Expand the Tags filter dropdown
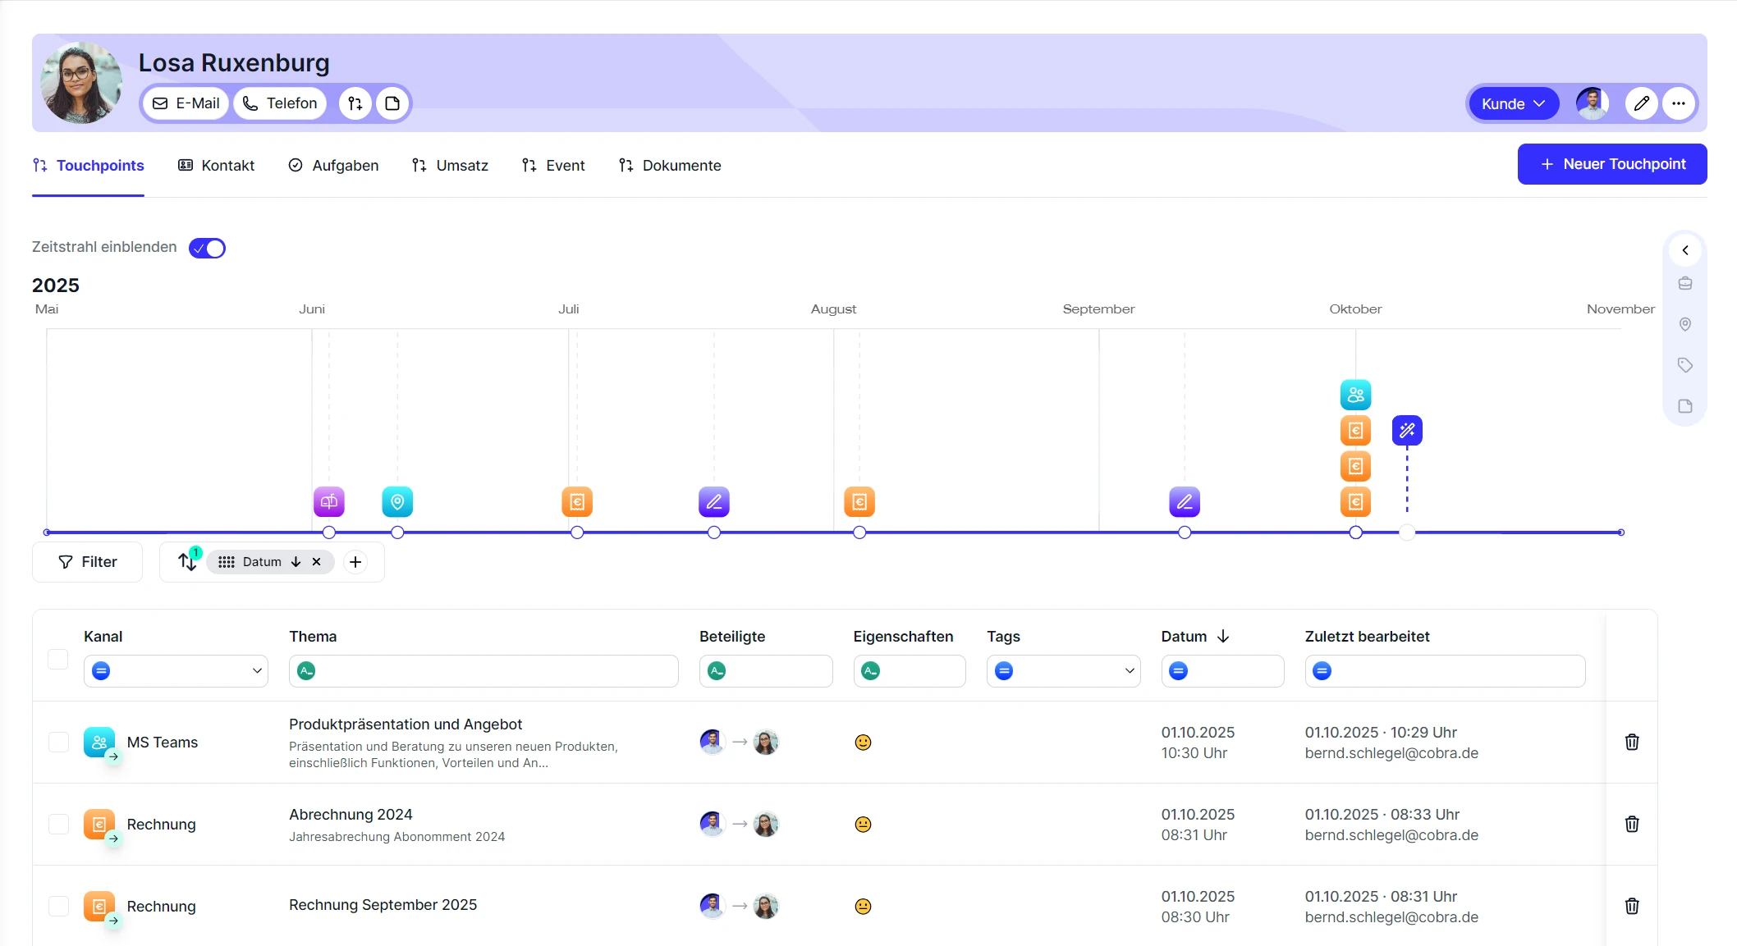Screen dimensions: 1737x946 [1130, 671]
